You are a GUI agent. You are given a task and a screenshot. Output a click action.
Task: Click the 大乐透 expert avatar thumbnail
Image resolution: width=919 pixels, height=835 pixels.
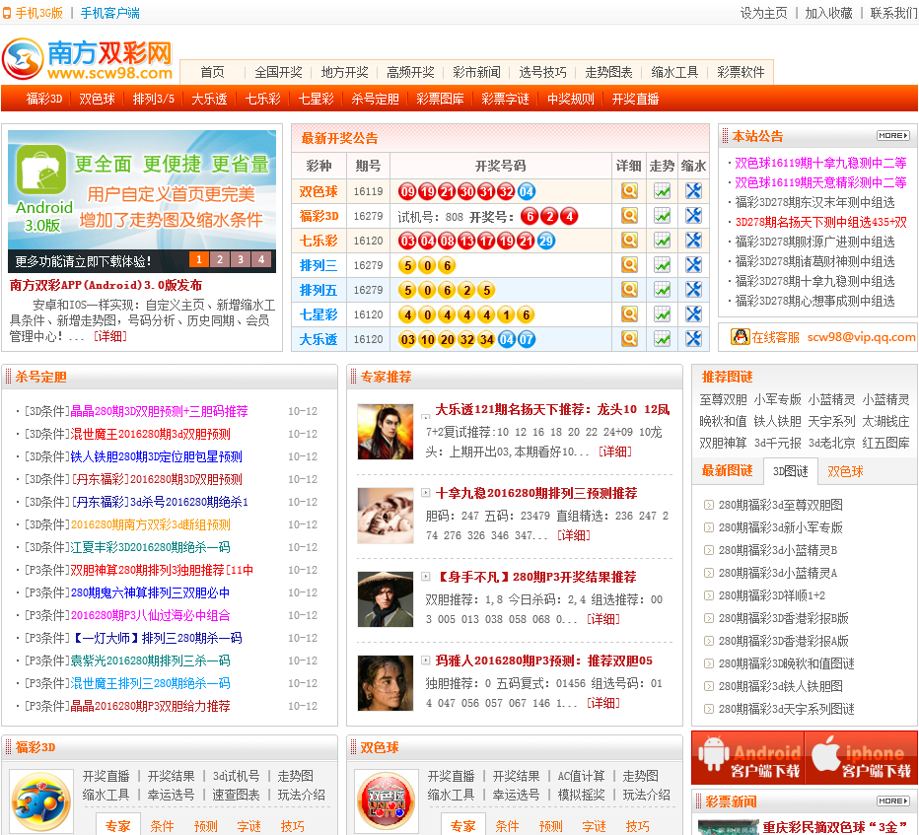(x=385, y=431)
